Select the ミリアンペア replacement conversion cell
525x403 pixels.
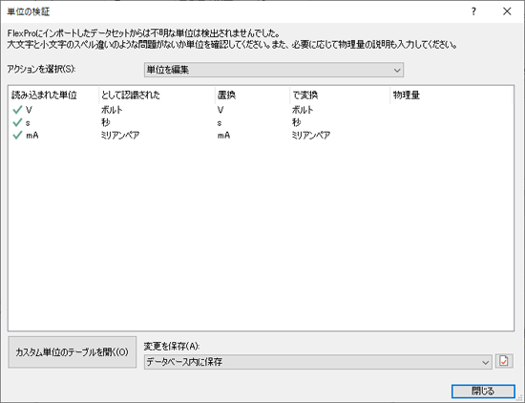(x=311, y=136)
